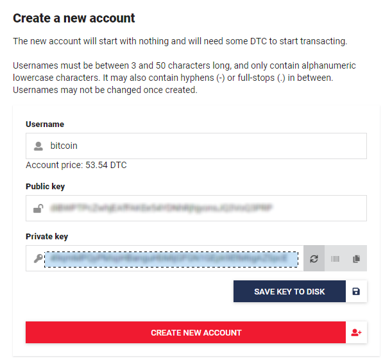Click the add-user icon beside Create New Account
The height and width of the screenshot is (358, 383).
[x=356, y=332]
